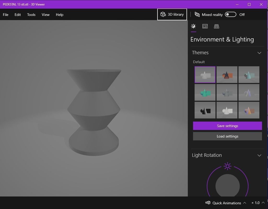This screenshot has width=268, height=209.
Task: Select the dark gray muted theme thumbnail
Action: click(227, 92)
